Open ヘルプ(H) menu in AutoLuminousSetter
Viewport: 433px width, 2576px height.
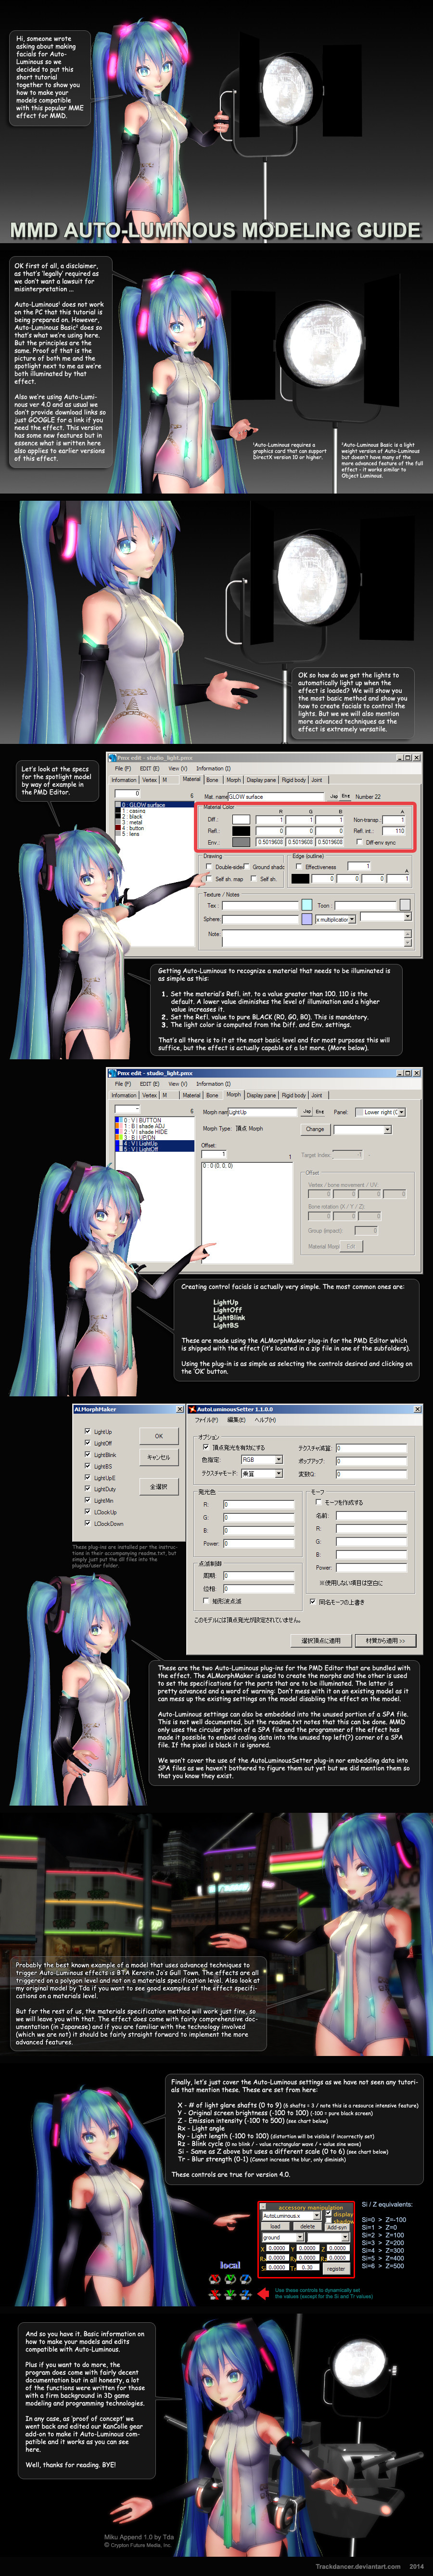click(x=265, y=1420)
